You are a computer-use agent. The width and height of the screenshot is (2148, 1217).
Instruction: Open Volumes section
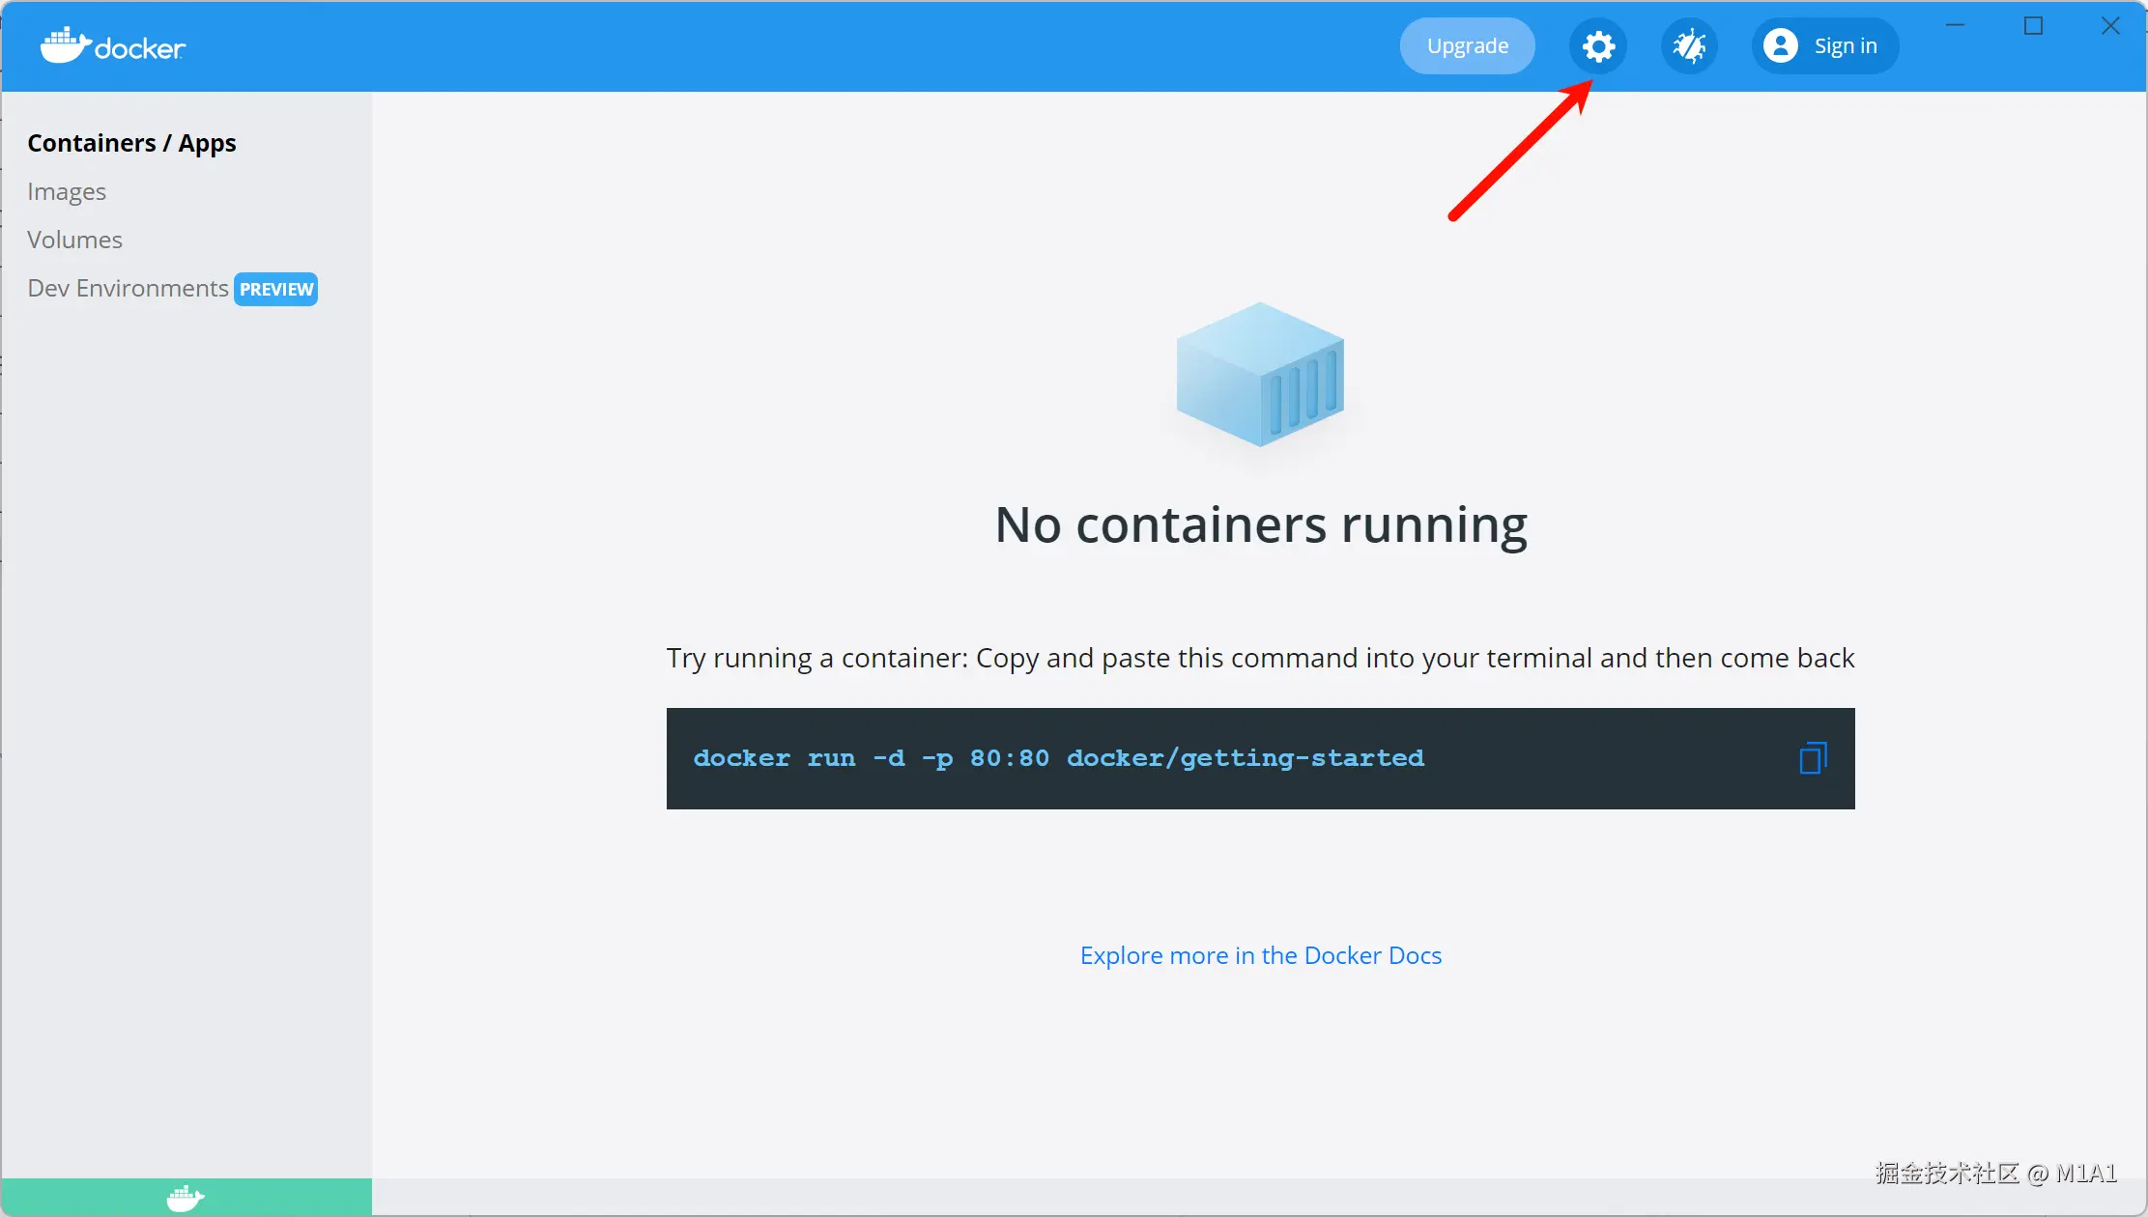74,240
